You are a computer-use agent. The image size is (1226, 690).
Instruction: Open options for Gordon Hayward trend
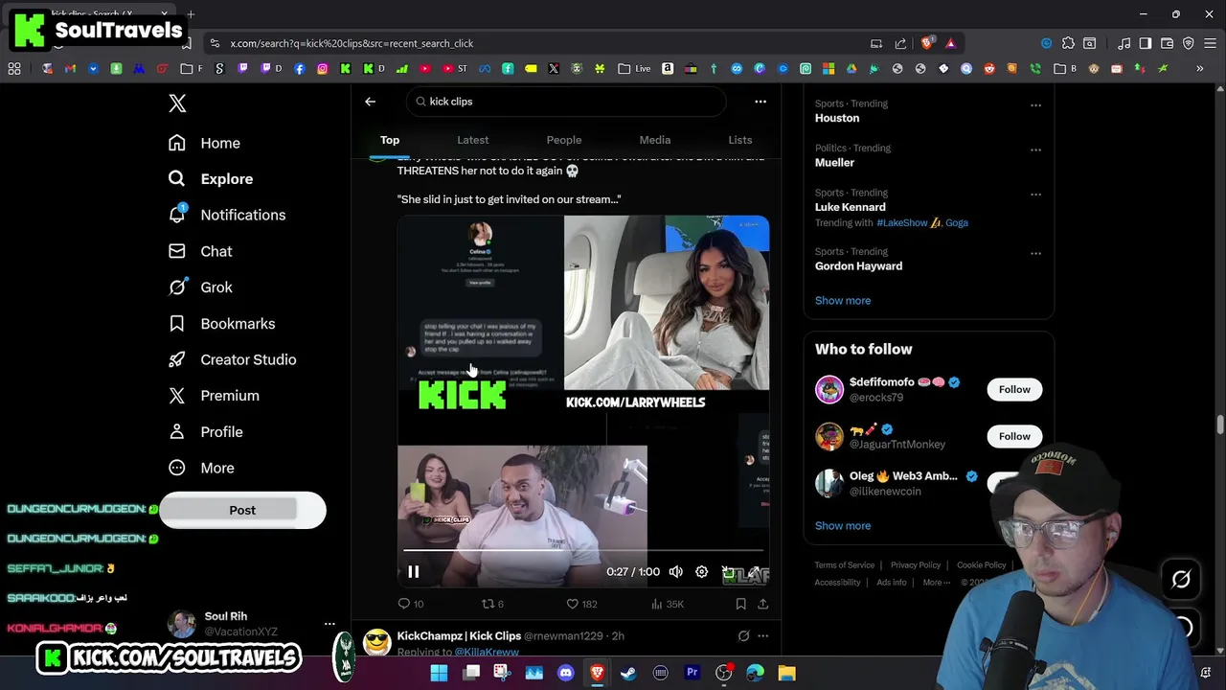pyautogui.click(x=1035, y=254)
